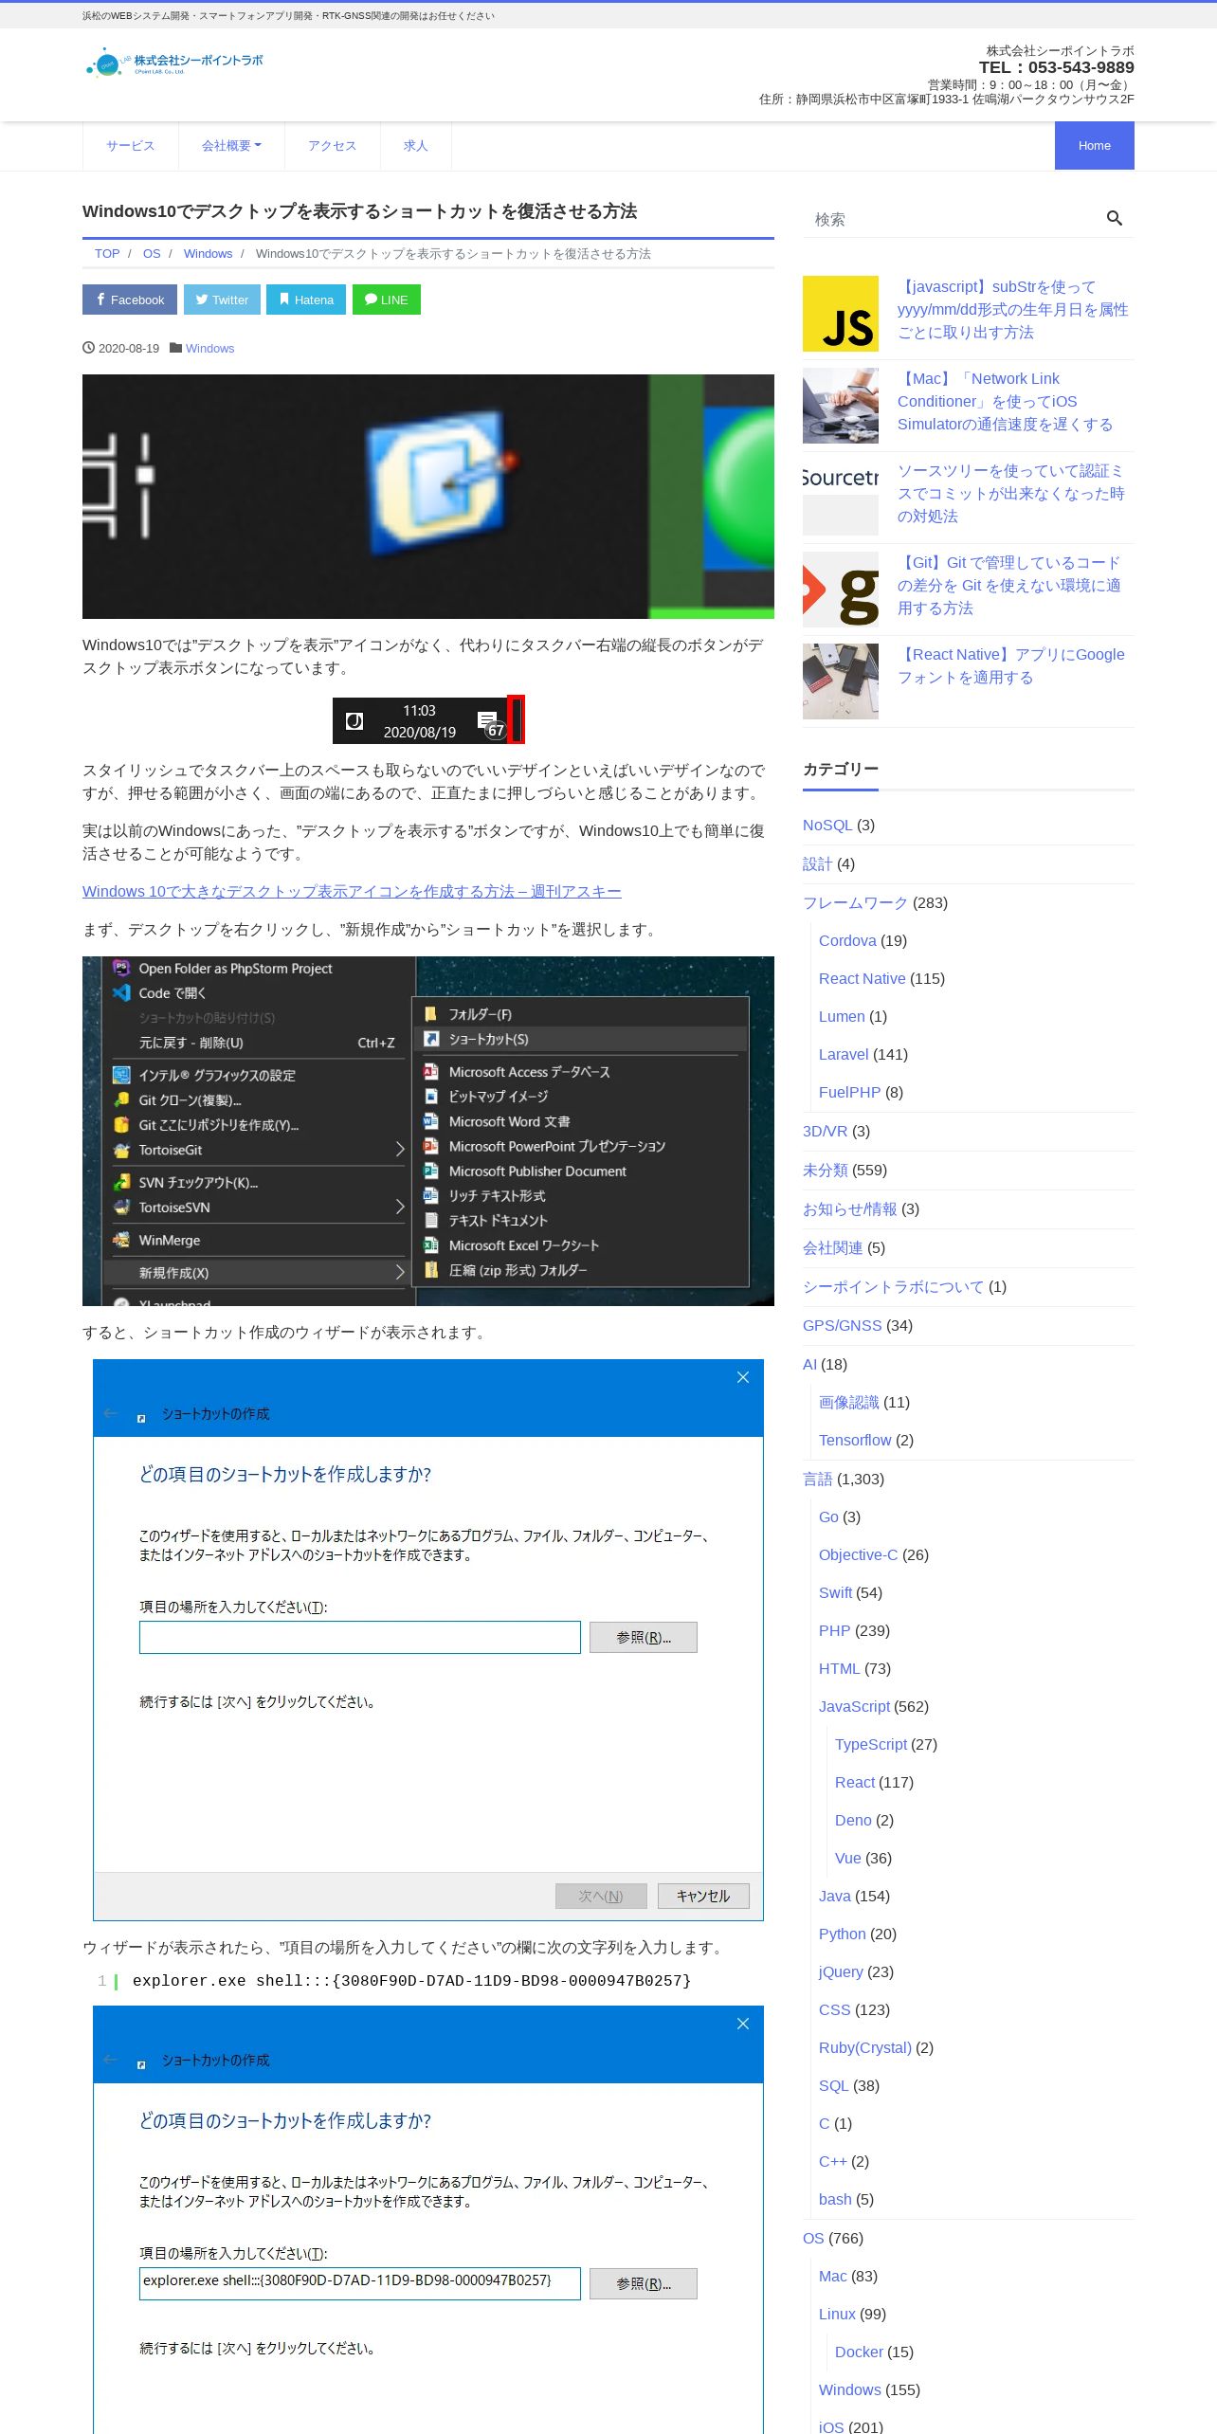The image size is (1217, 2434).
Task: Open the ソースツリー認証ミス article link
Action: click(x=1011, y=493)
